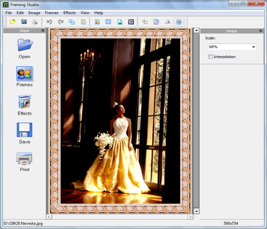Click the redo arrow toolbar icon
Viewport: 267px width, 229px height.
click(x=61, y=22)
